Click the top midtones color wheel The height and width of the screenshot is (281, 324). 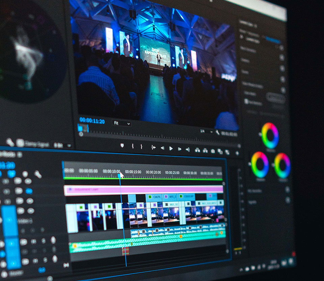270,136
